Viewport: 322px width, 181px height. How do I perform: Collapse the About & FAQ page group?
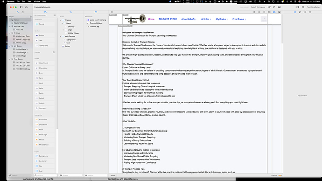[10, 27]
